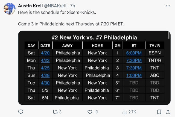Like the tweet with heart icon
The width and height of the screenshot is (175, 117).
click(x=90, y=112)
